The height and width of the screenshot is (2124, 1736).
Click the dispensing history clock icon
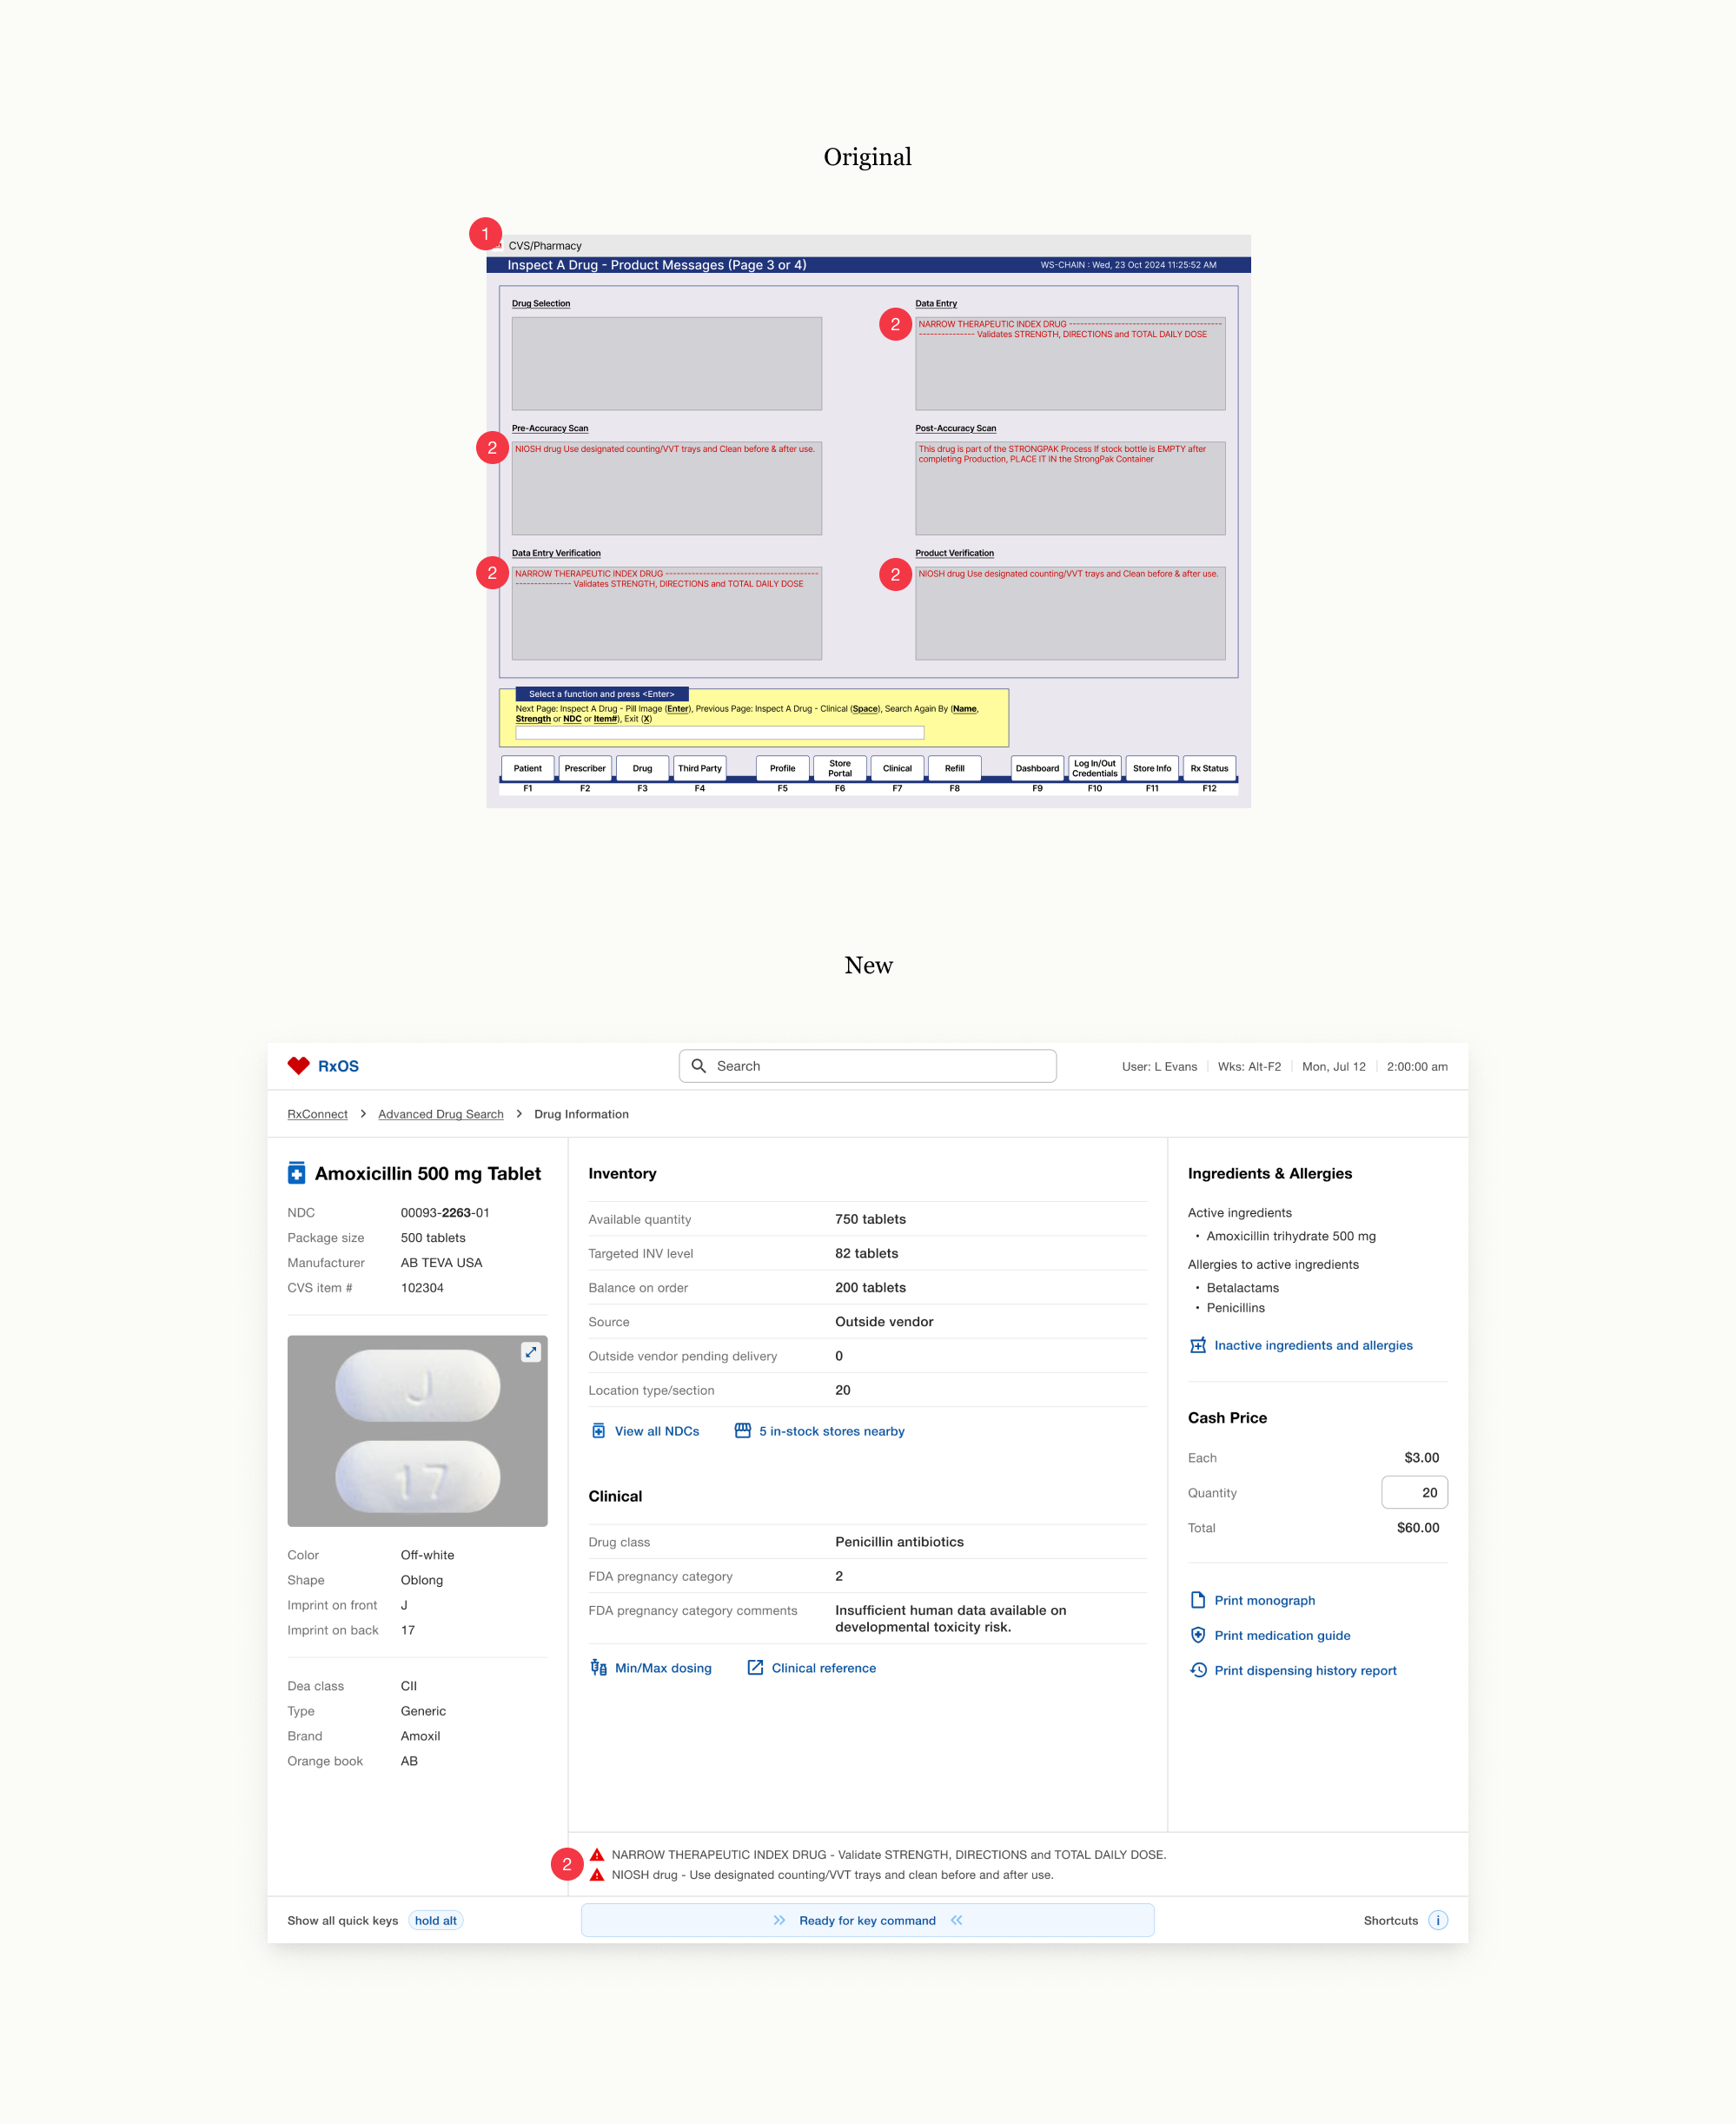(1198, 1670)
